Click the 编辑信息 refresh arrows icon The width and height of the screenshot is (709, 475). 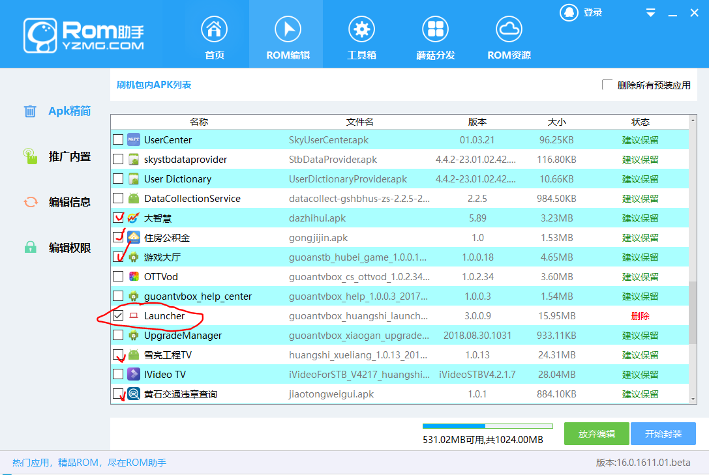tap(30, 202)
